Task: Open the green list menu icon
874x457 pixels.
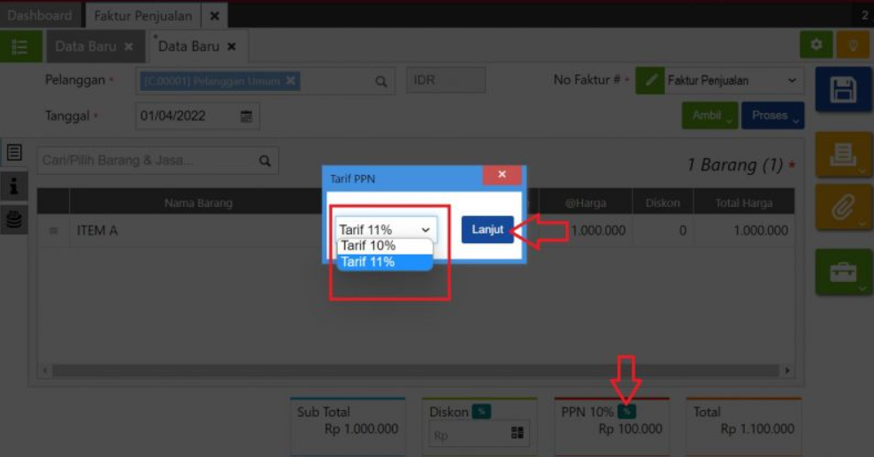Action: click(20, 46)
